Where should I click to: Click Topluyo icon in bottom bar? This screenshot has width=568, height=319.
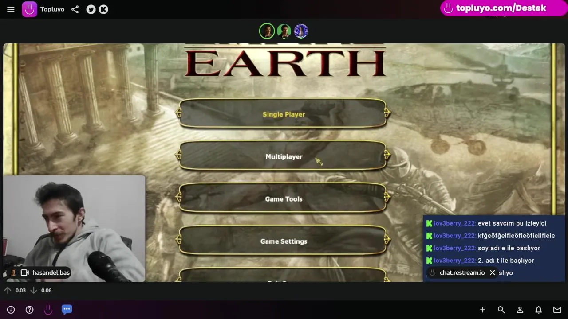(x=48, y=310)
